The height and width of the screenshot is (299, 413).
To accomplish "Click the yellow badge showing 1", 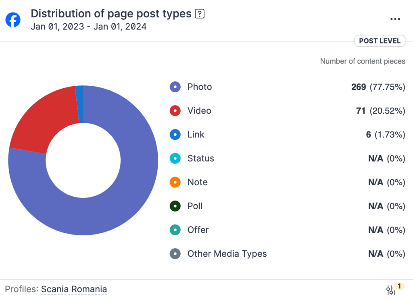I will [x=399, y=285].
